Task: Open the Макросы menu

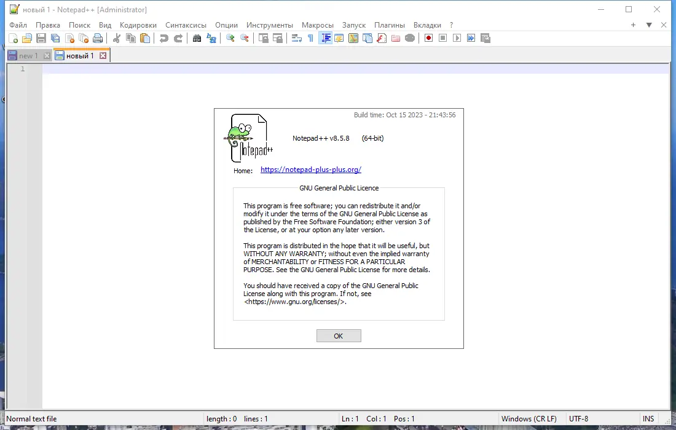Action: pos(318,25)
